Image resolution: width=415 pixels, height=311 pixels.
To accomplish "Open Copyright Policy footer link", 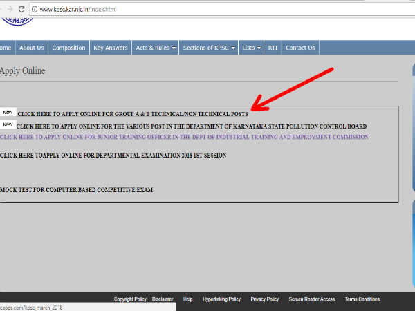I will point(130,299).
